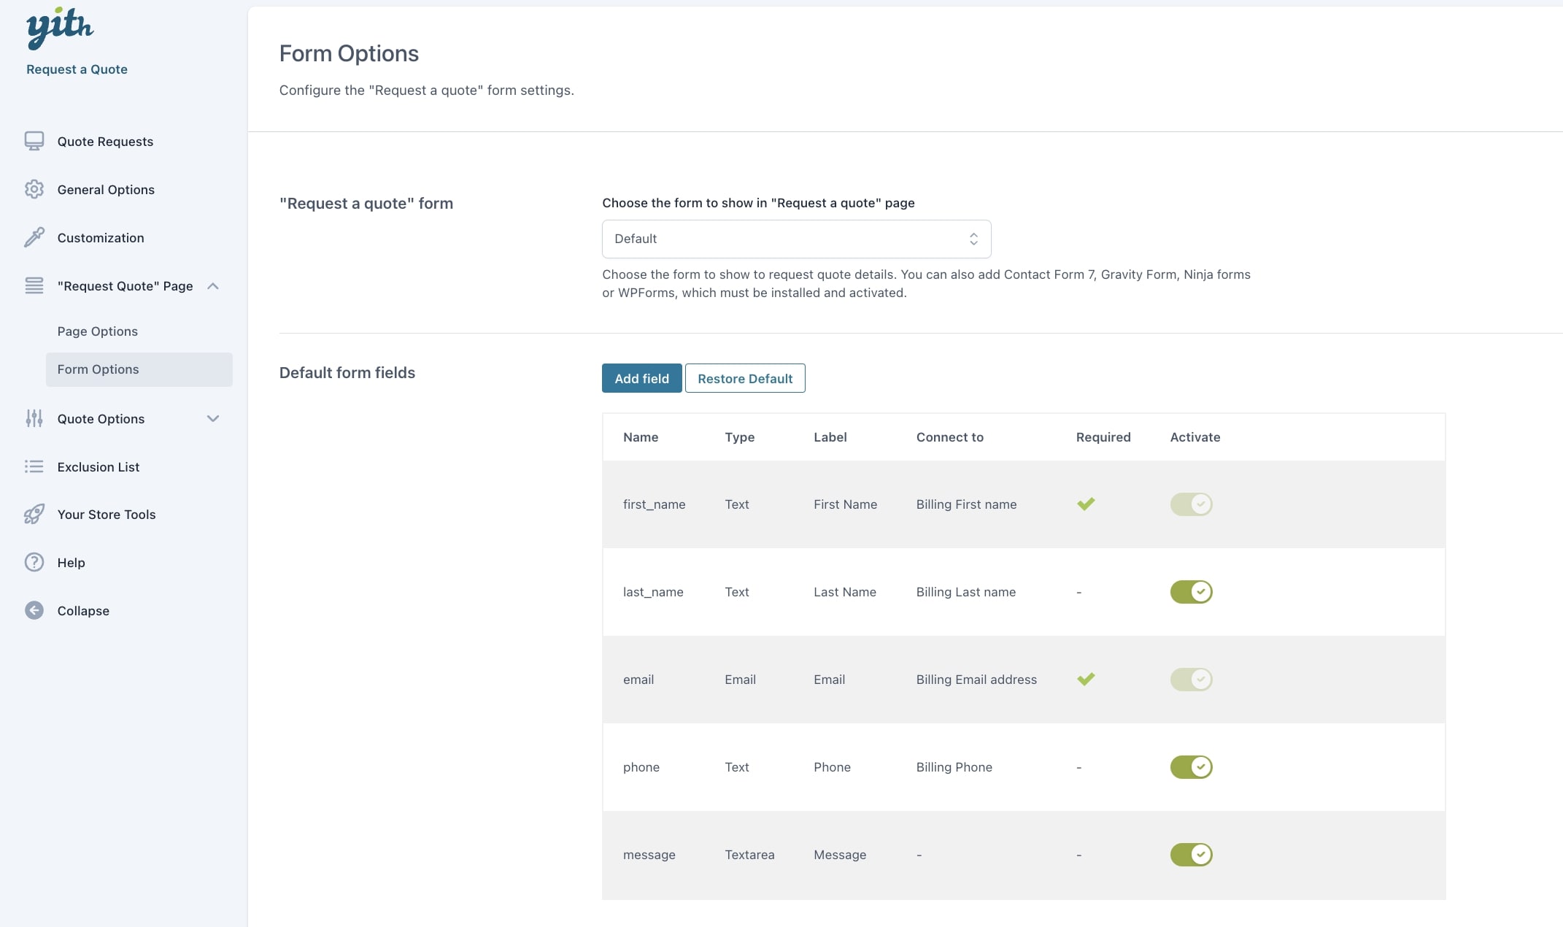Collapse the "Request Quote" Page submenu chevron
The image size is (1563, 927).
click(x=213, y=286)
